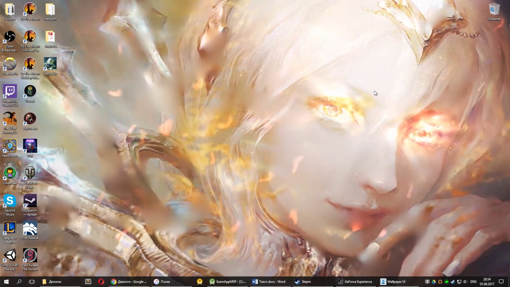510x287 pixels.
Task: Open Overwatch from the desktop
Action: point(10,64)
